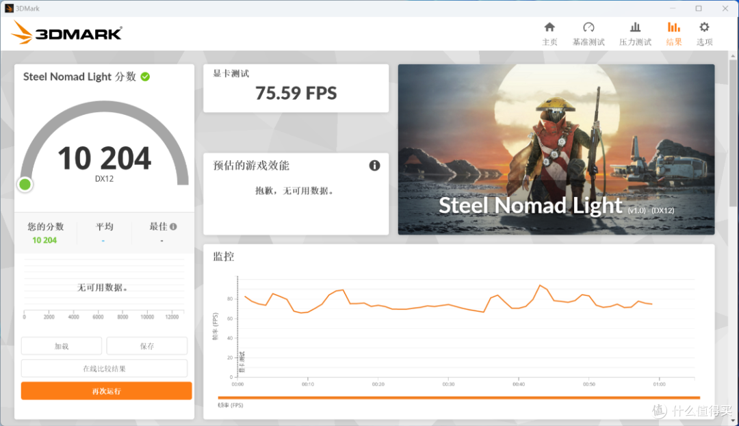Click the green score marker on gauge

tap(25, 185)
